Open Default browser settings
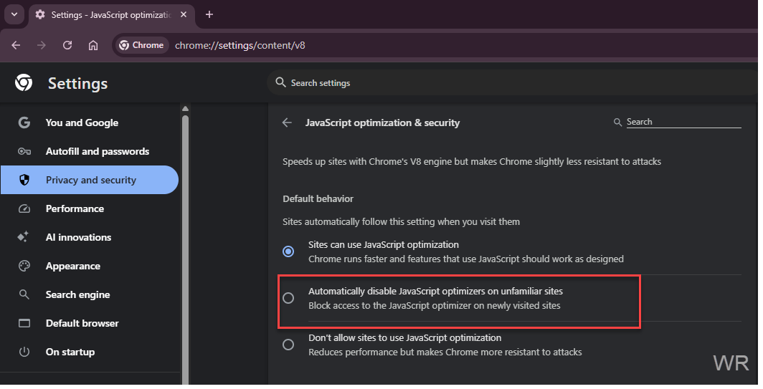This screenshot has height=389, width=763. (x=82, y=323)
